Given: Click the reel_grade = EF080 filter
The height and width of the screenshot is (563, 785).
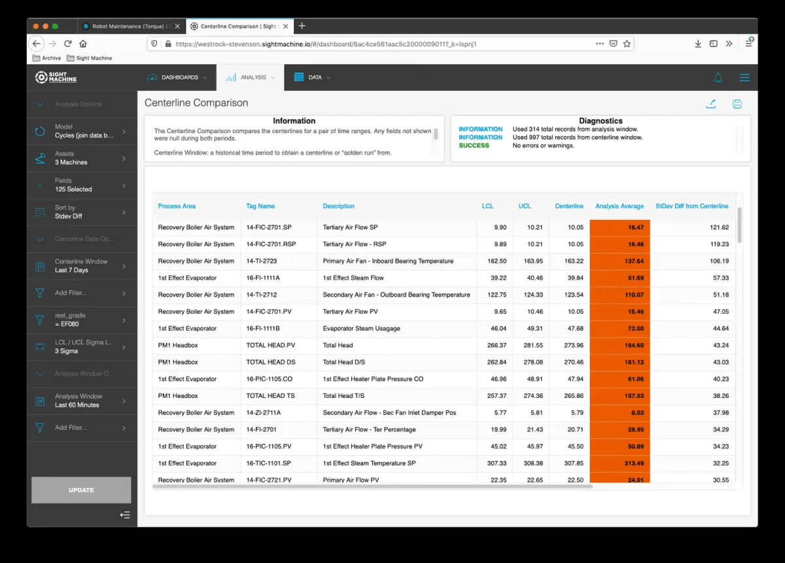Looking at the screenshot, I should pos(82,319).
